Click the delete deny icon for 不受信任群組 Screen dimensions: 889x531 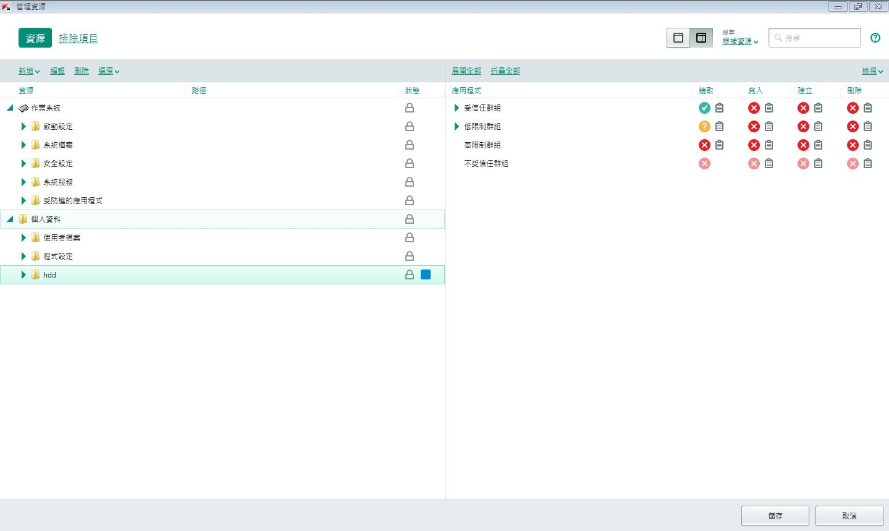(853, 163)
